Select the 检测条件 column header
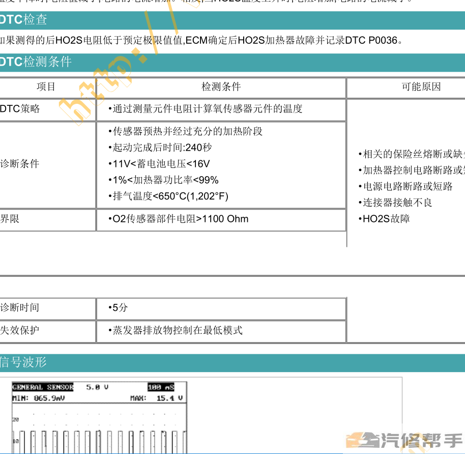 221,87
